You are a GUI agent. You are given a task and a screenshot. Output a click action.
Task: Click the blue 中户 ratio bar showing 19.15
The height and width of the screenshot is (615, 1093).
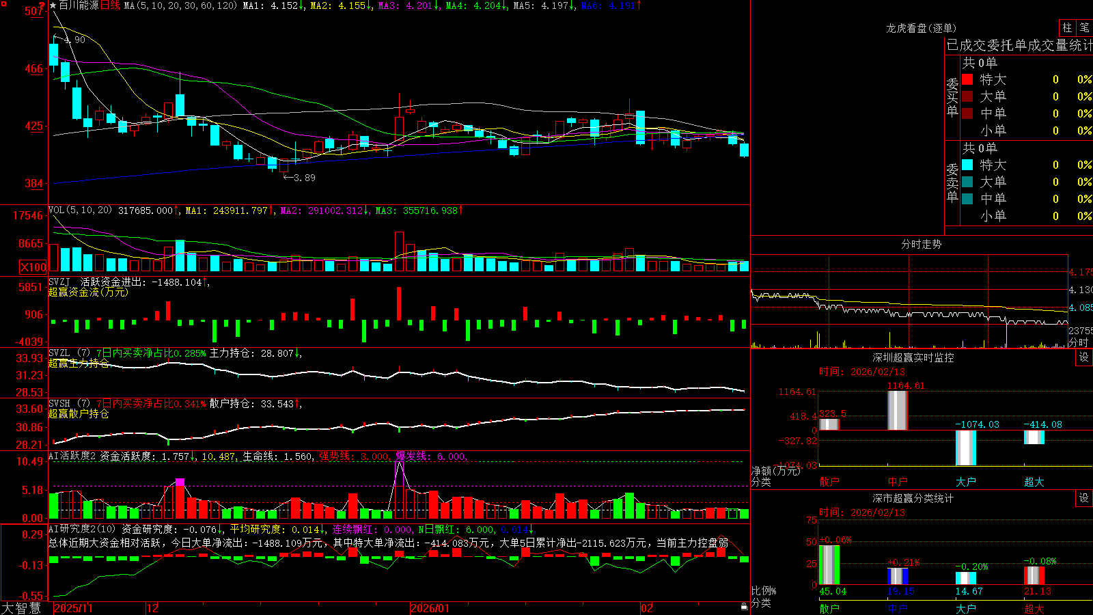[898, 577]
